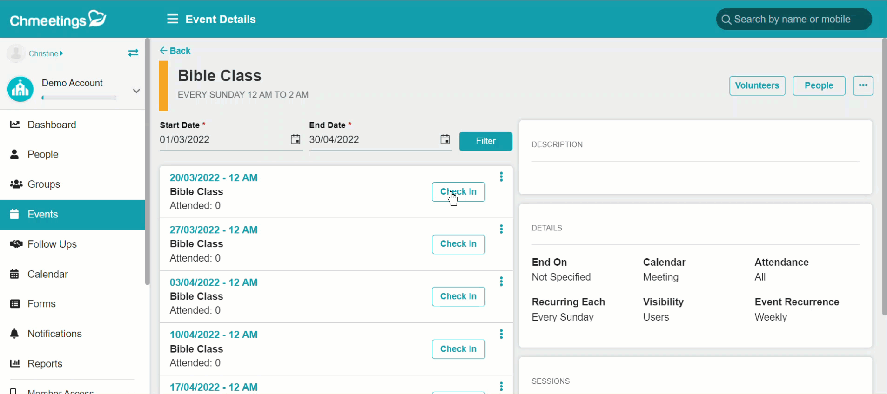This screenshot has width=887, height=394.
Task: Open the End Date calendar picker icon
Action: coord(445,139)
